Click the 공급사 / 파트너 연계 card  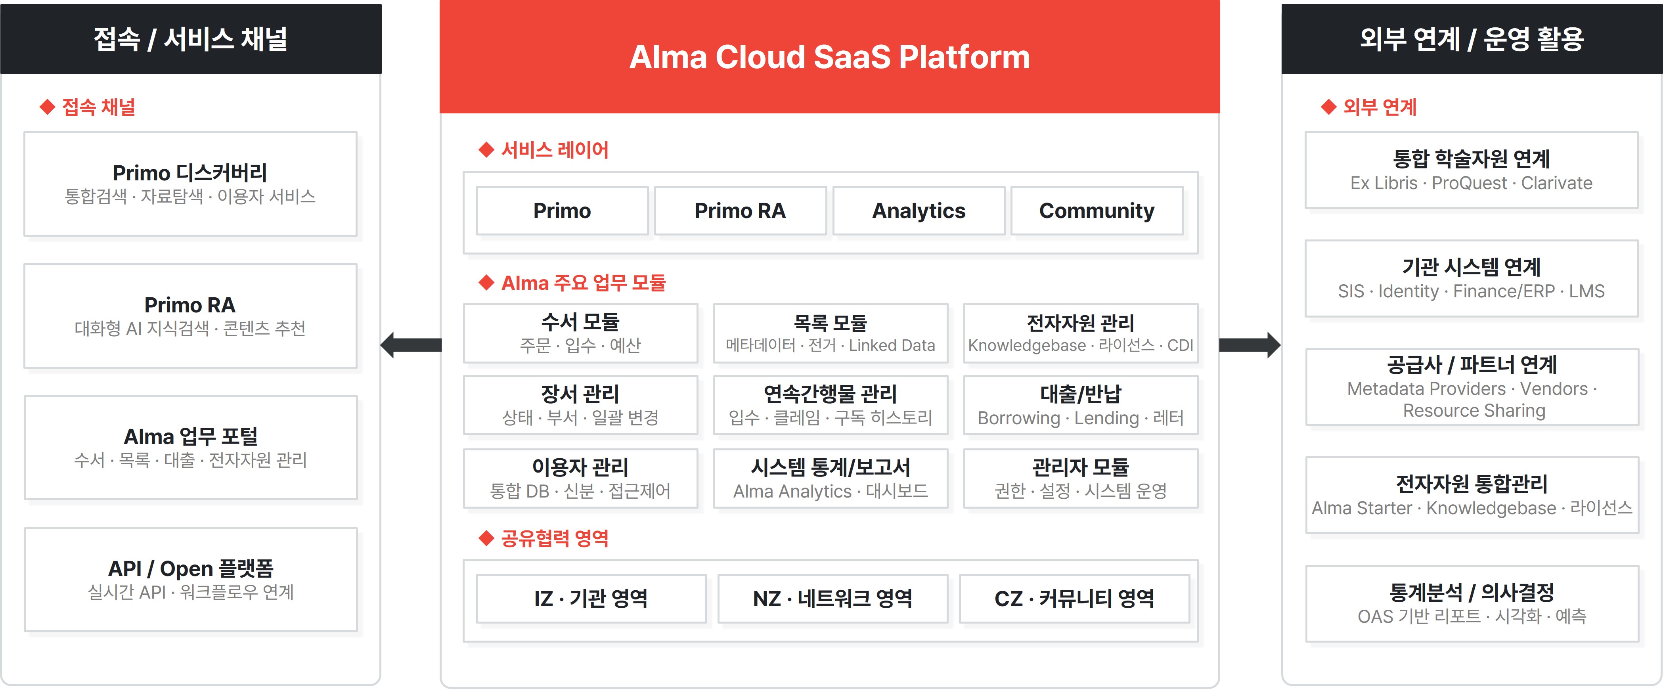[x=1472, y=387]
